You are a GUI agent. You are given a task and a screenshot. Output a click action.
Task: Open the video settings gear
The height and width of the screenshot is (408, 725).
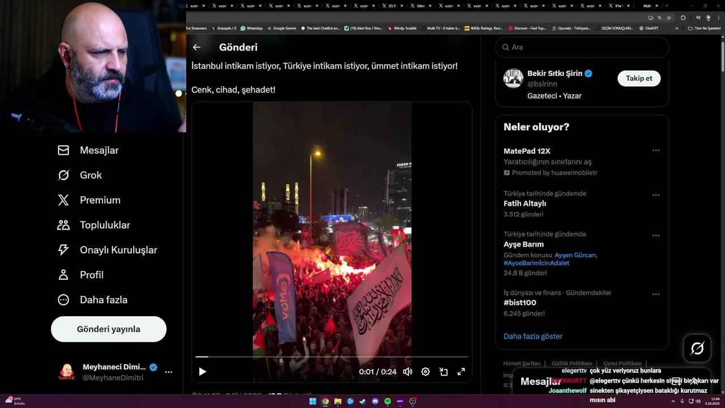click(x=425, y=372)
